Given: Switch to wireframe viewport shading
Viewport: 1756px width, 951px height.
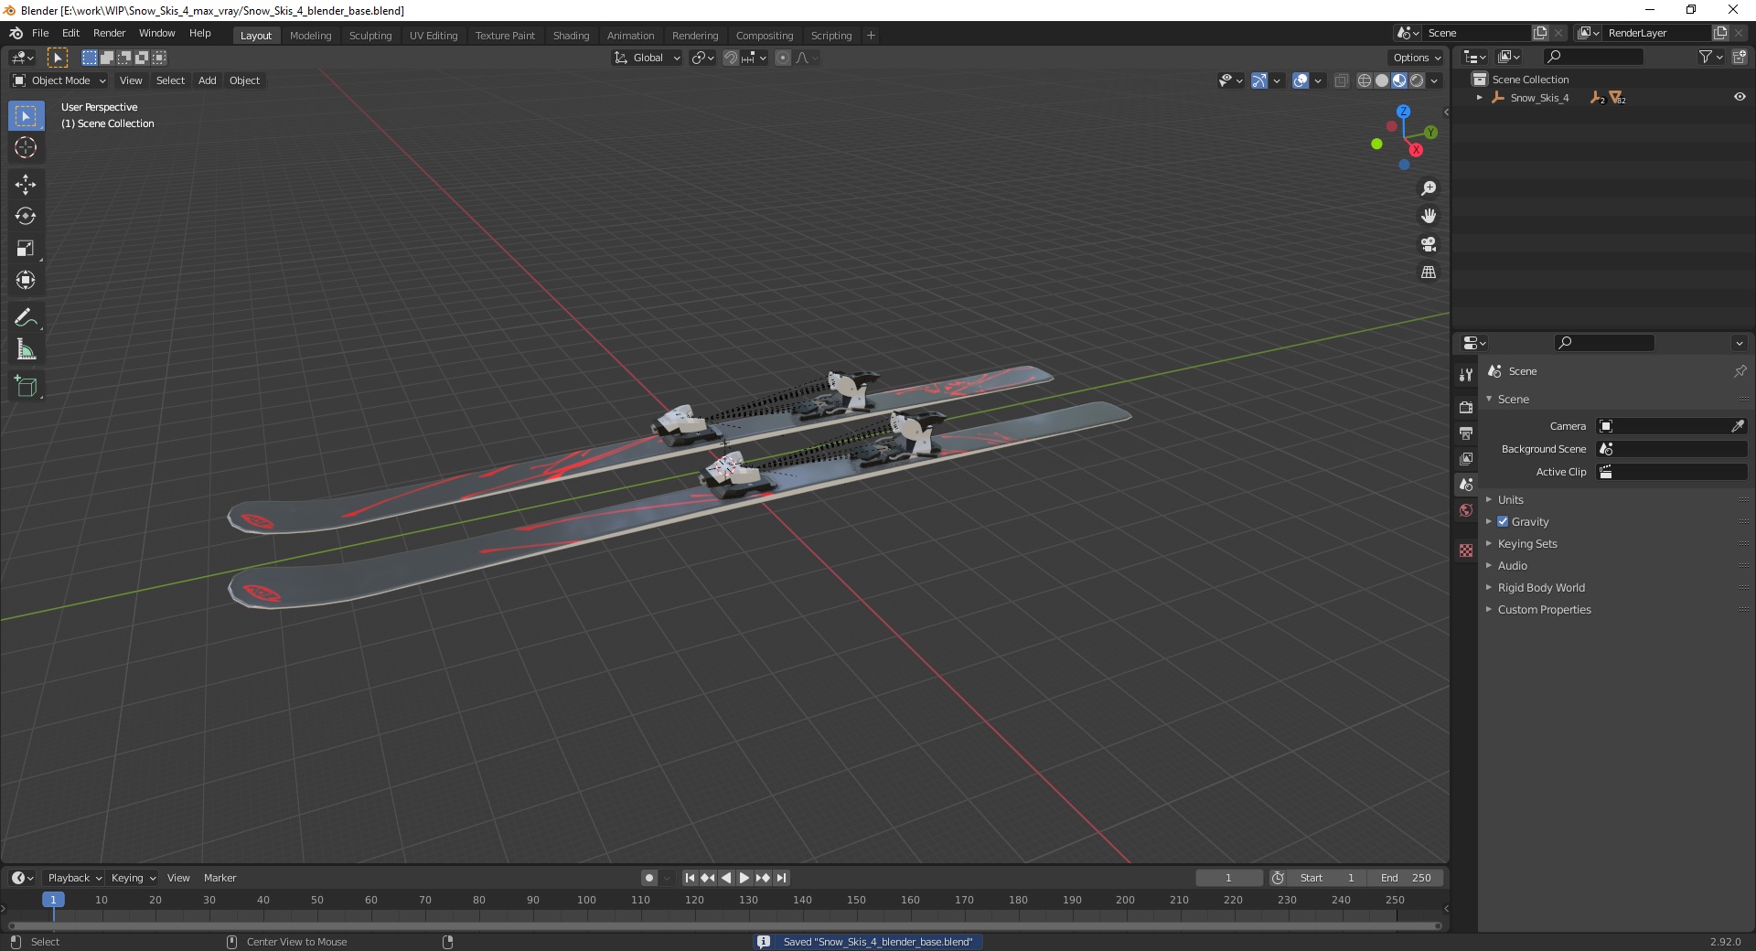Looking at the screenshot, I should (x=1365, y=80).
